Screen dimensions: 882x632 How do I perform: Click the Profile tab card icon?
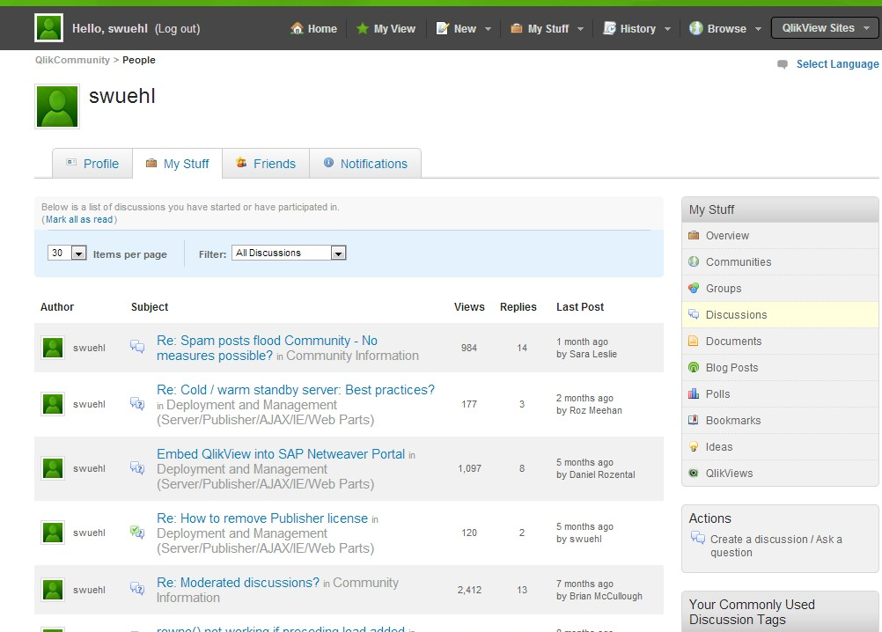[x=71, y=163]
